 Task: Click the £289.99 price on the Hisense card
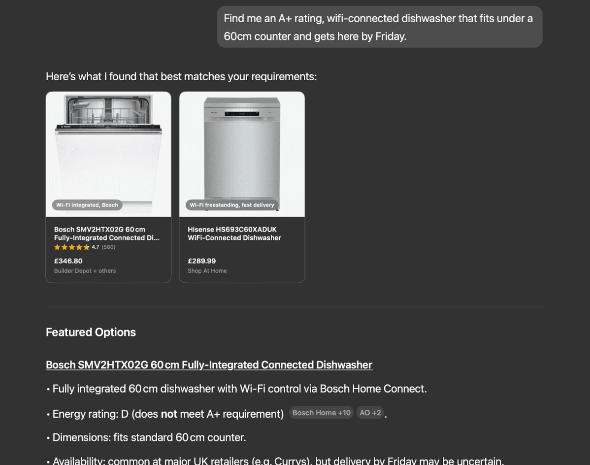coord(201,261)
